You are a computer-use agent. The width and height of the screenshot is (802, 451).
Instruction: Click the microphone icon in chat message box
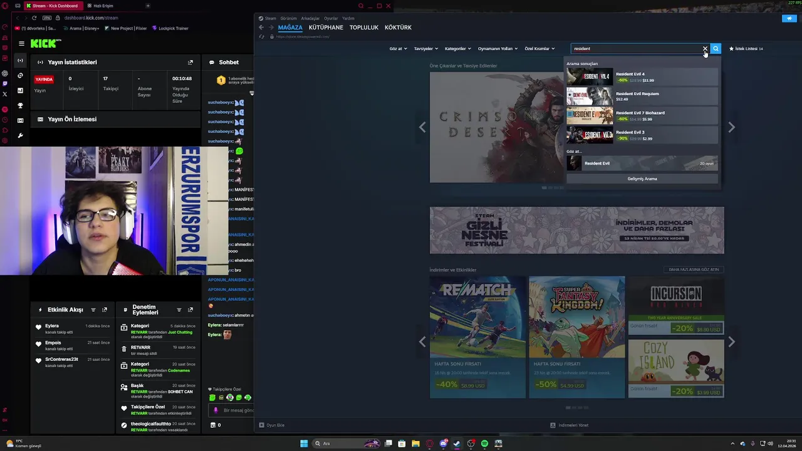(216, 410)
